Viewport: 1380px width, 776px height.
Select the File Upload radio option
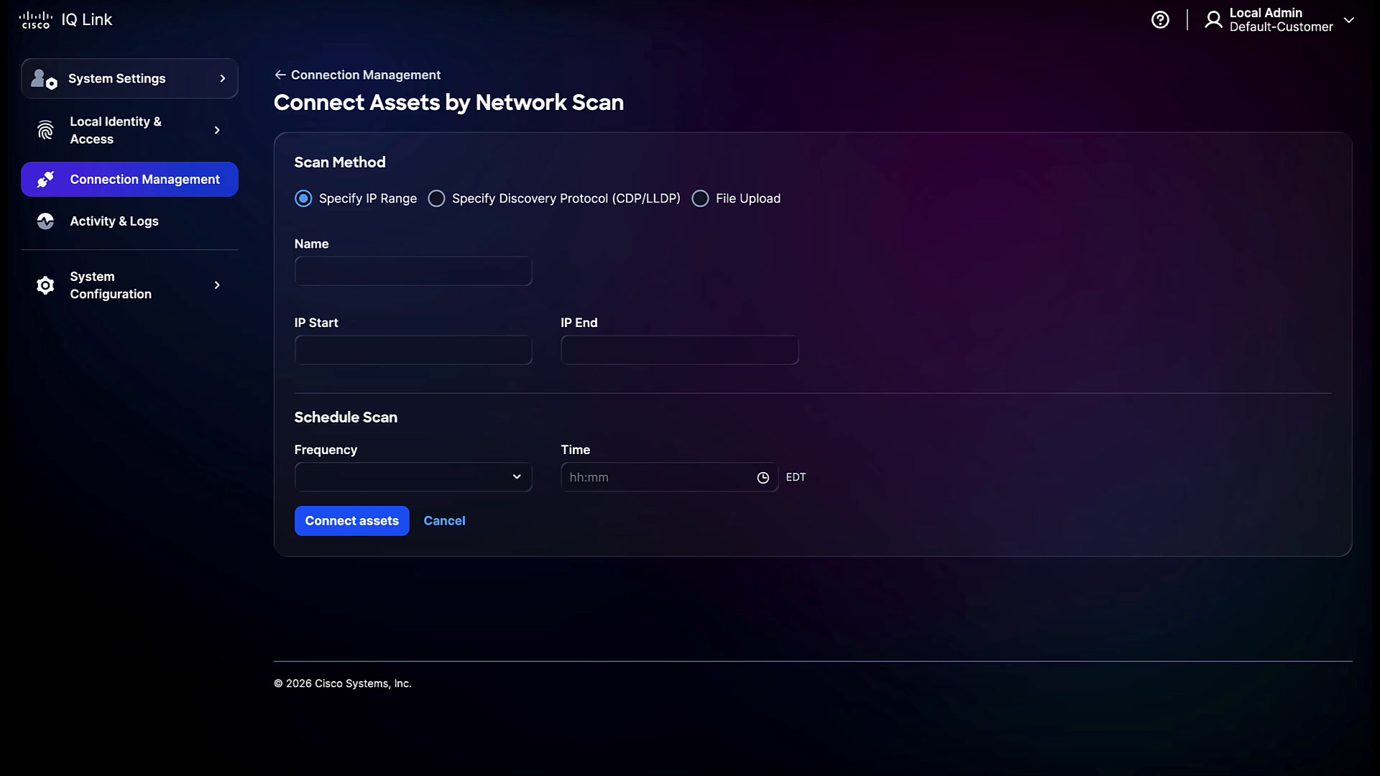pos(700,199)
